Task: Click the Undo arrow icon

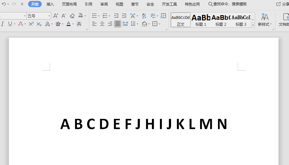Action: [4, 4]
